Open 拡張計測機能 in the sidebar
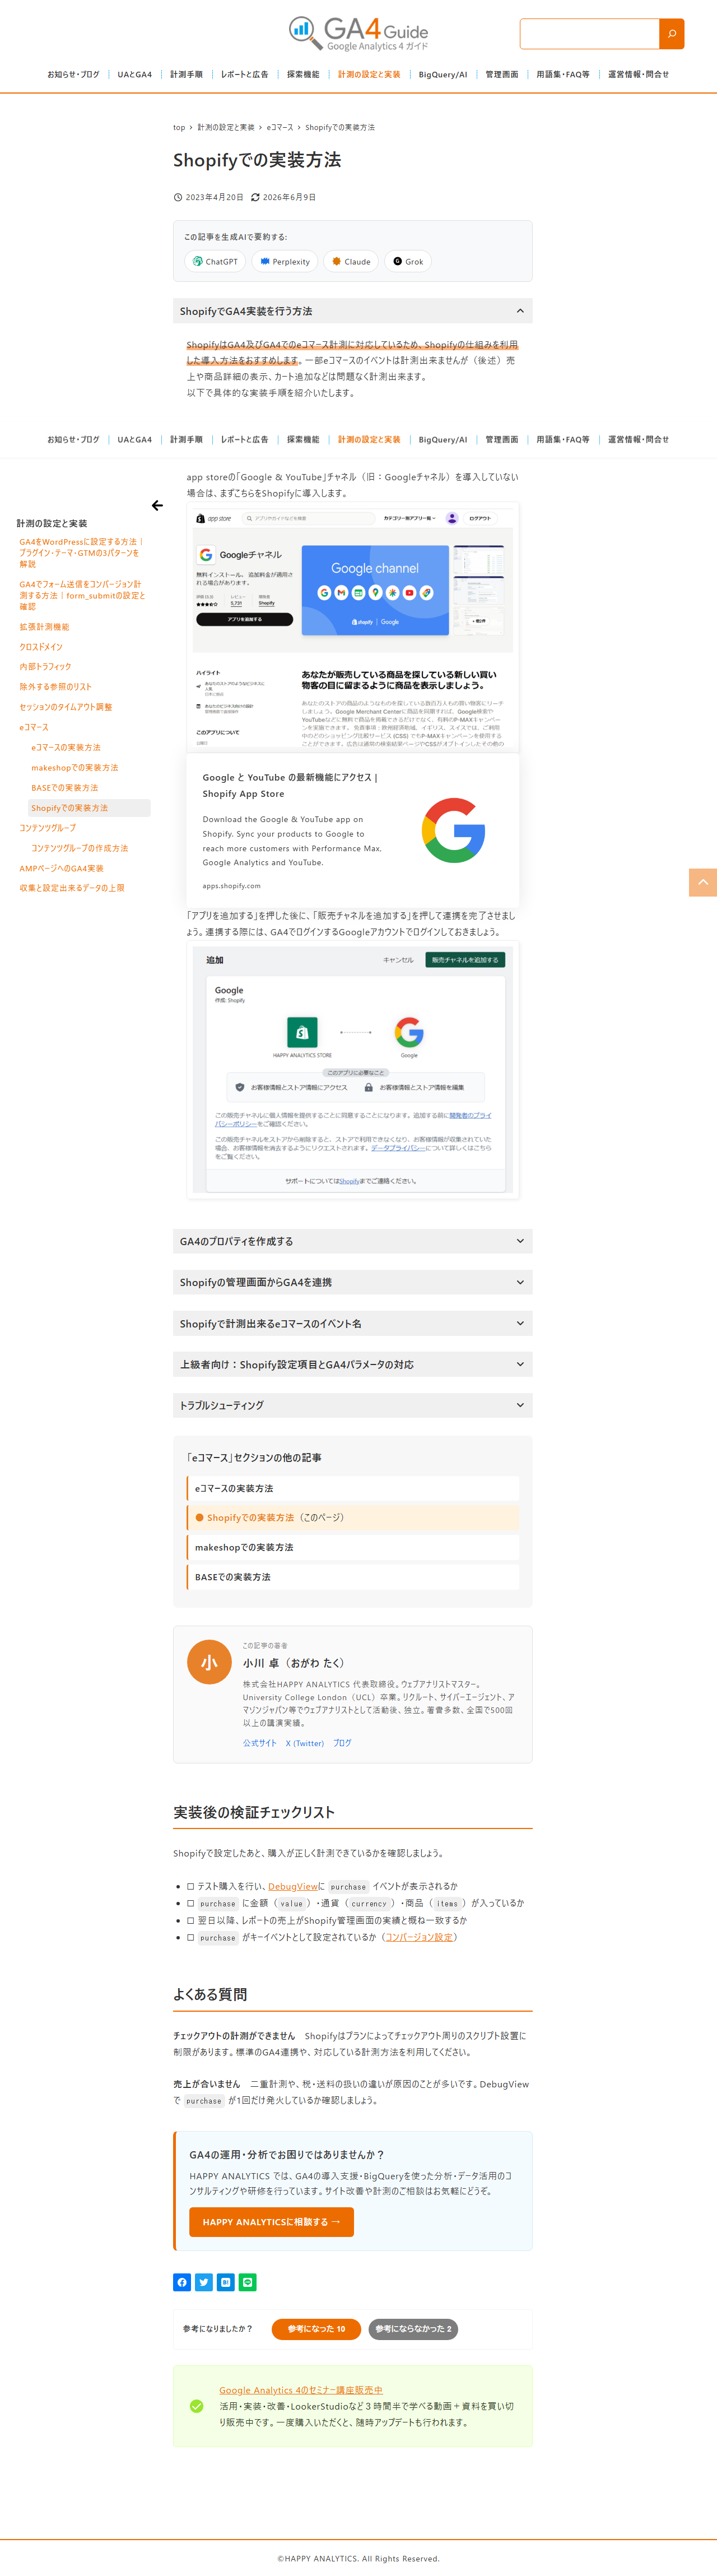717x2576 pixels. pyautogui.click(x=45, y=627)
